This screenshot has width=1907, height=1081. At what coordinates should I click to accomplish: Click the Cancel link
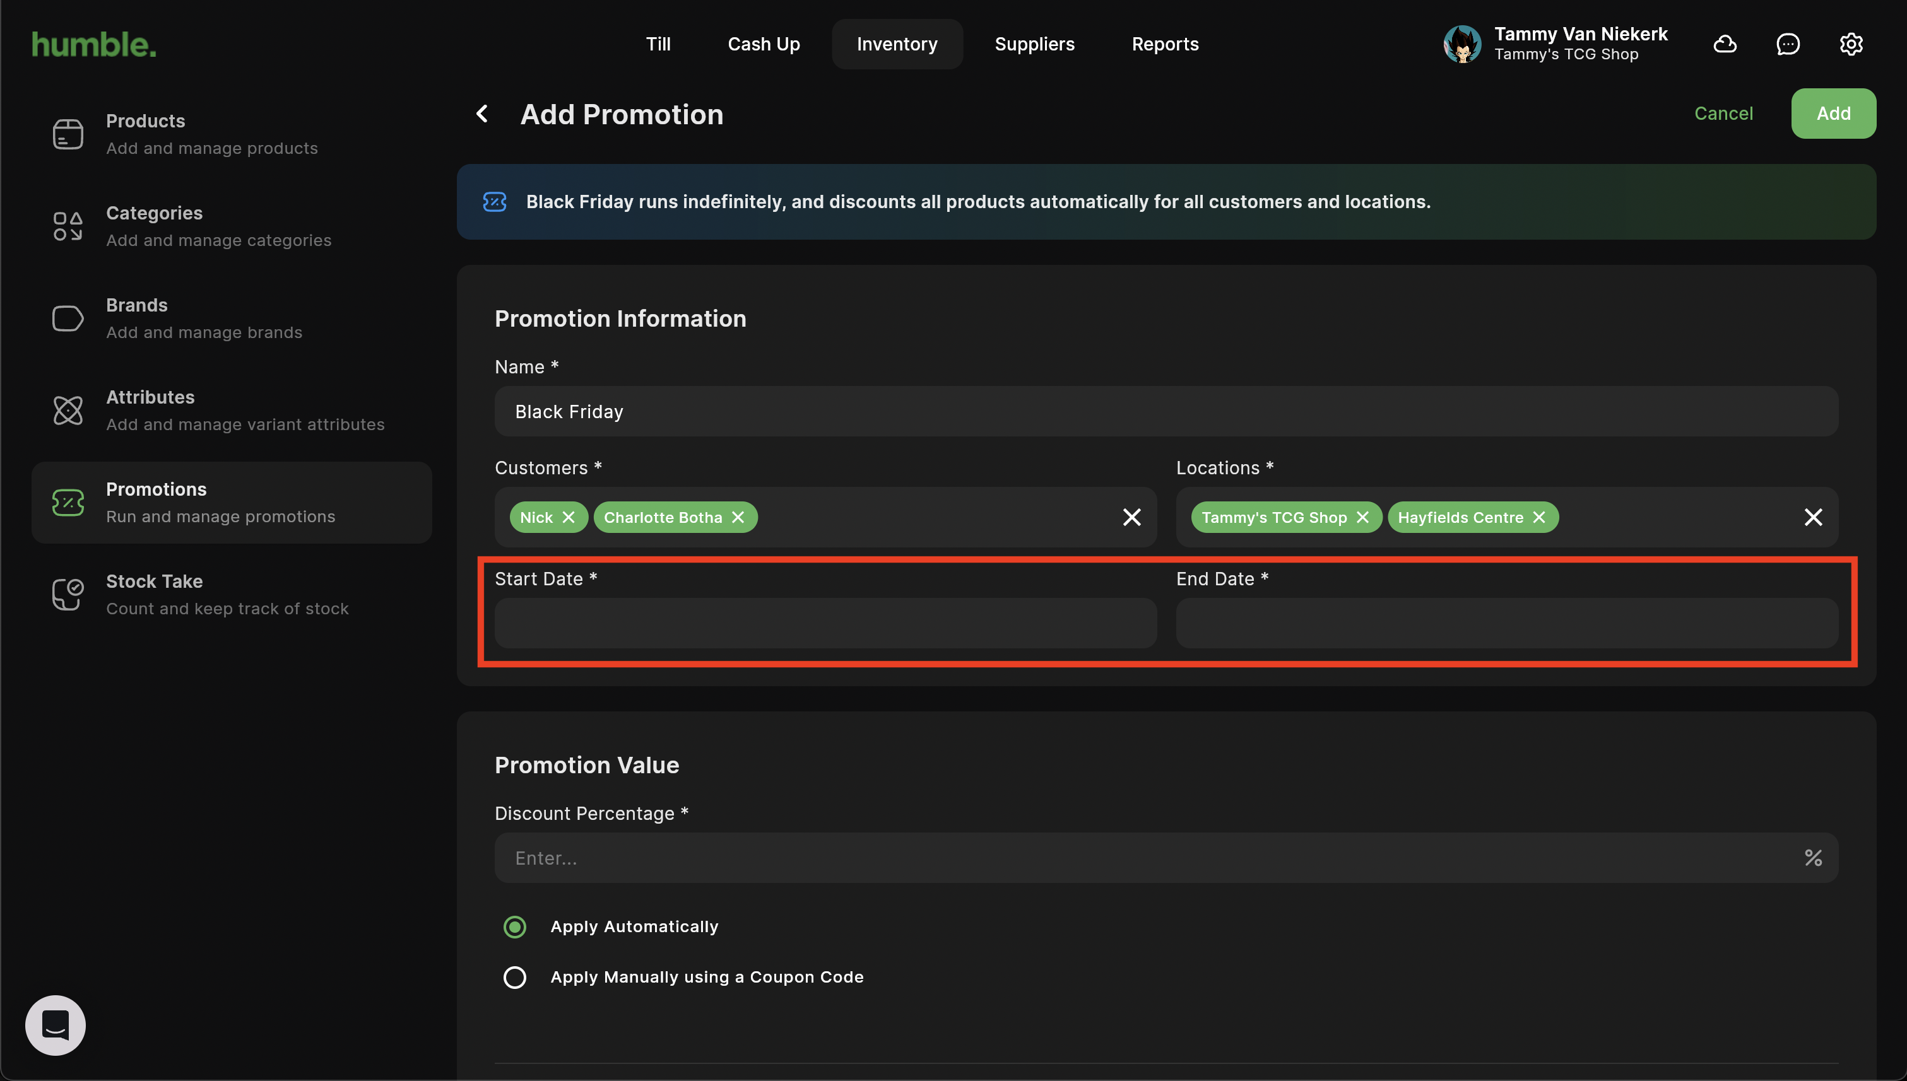pyautogui.click(x=1723, y=114)
